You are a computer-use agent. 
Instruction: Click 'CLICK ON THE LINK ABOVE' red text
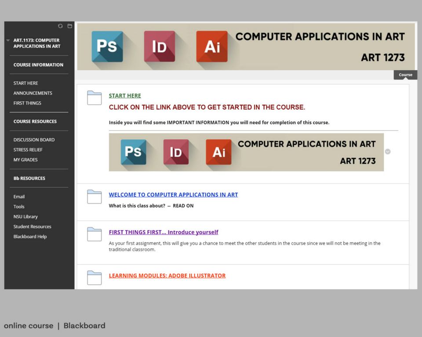tap(207, 107)
